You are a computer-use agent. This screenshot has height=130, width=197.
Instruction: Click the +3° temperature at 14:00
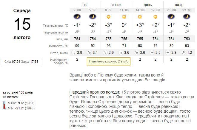140,25
